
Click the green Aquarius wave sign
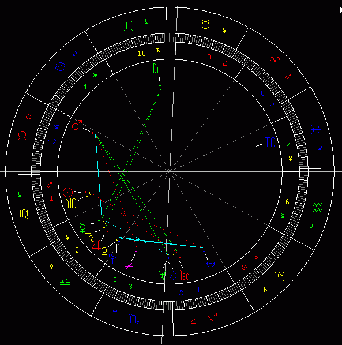[x=317, y=208]
